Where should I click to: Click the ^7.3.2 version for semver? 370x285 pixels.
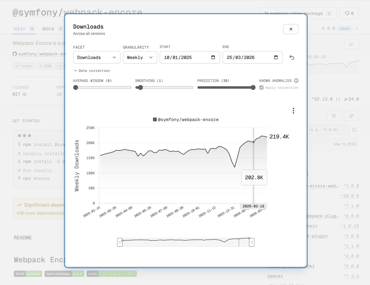click(351, 276)
